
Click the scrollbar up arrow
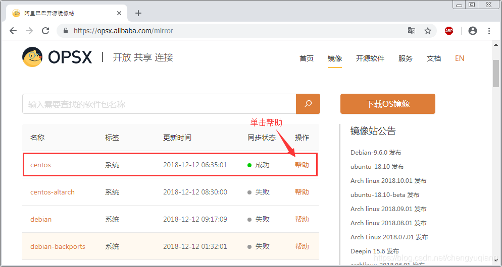[x=496, y=44]
